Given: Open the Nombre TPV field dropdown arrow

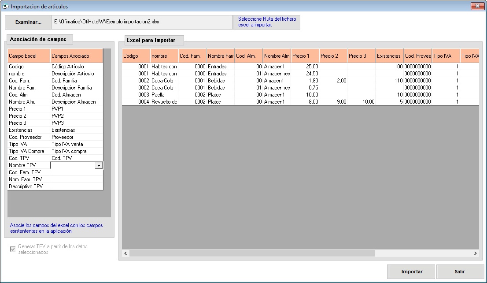Looking at the screenshot, I should (99, 165).
